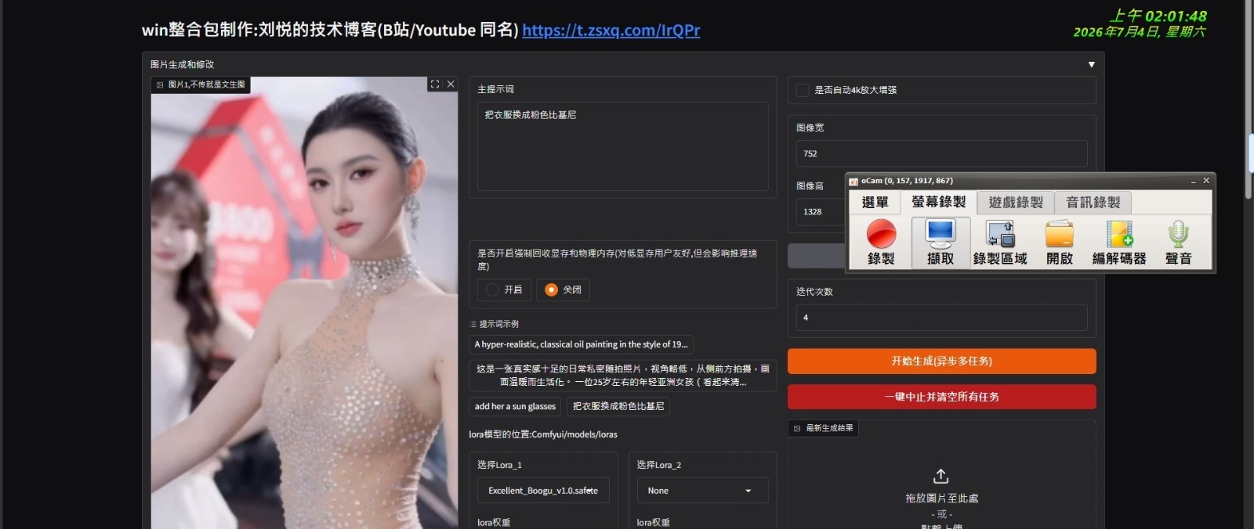Minimize the oCam window

pos(1193,182)
